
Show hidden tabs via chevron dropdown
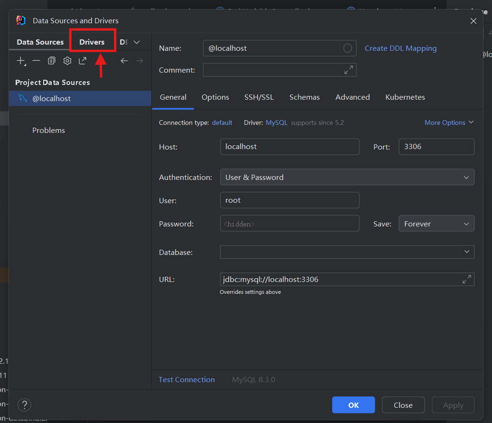(137, 42)
